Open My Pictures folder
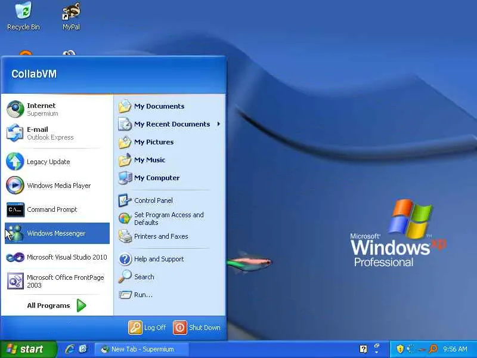The height and width of the screenshot is (358, 477). click(x=169, y=142)
